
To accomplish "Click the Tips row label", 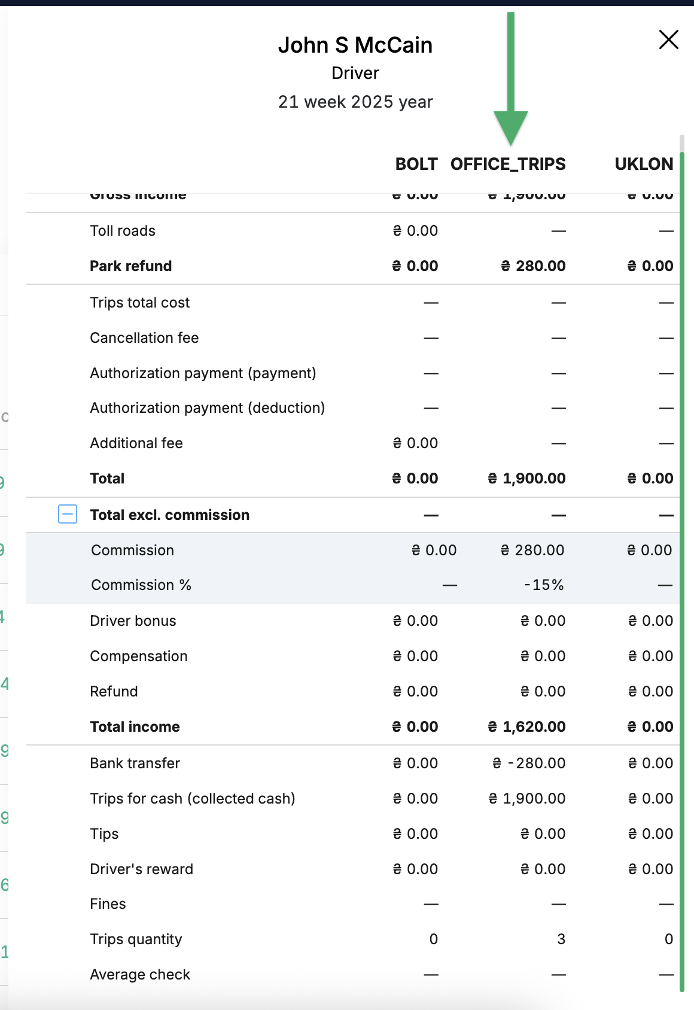I will [x=105, y=834].
